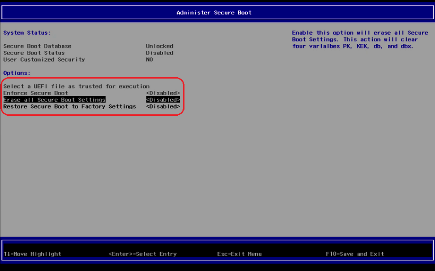Click F10=Save and Exit in the footer
The width and height of the screenshot is (435, 271).
(355, 254)
